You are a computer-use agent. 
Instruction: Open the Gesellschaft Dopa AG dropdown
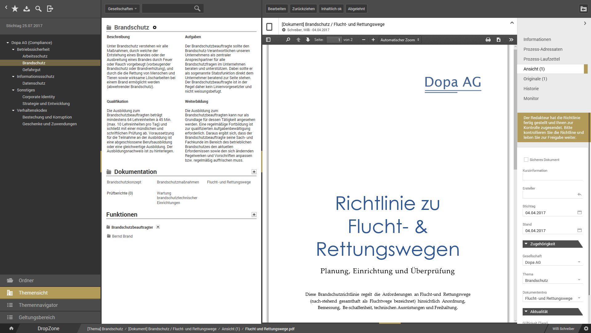coord(553,262)
